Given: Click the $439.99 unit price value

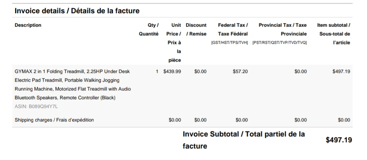Looking at the screenshot, I should click(172, 71).
